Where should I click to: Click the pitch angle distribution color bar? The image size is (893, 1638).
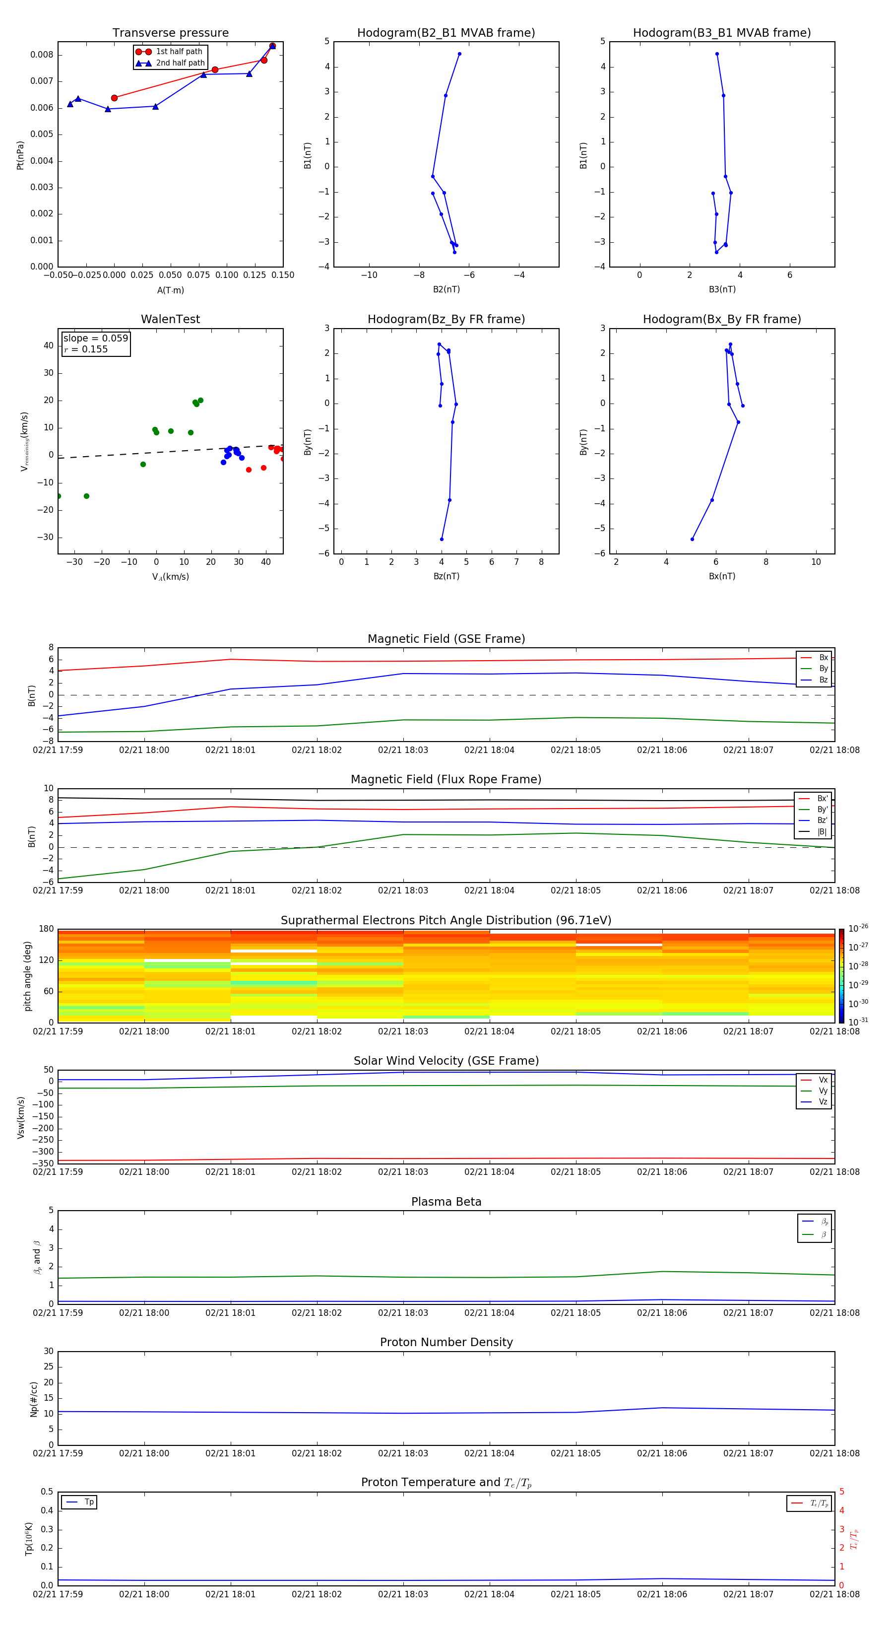(x=841, y=975)
